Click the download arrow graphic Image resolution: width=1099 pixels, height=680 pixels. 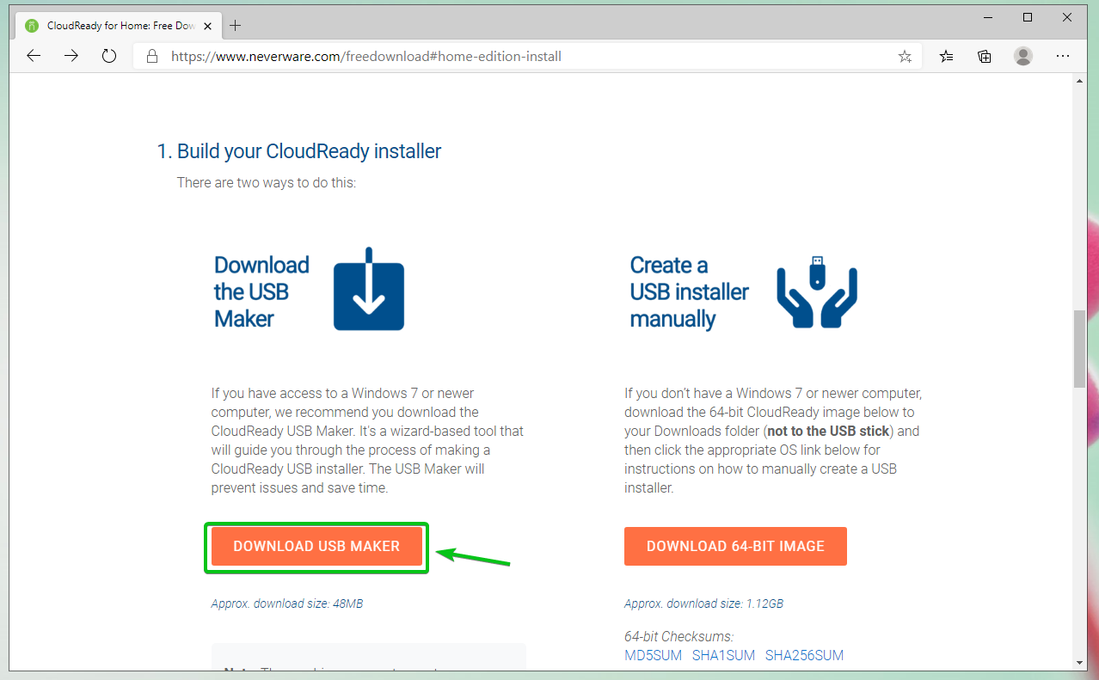369,290
